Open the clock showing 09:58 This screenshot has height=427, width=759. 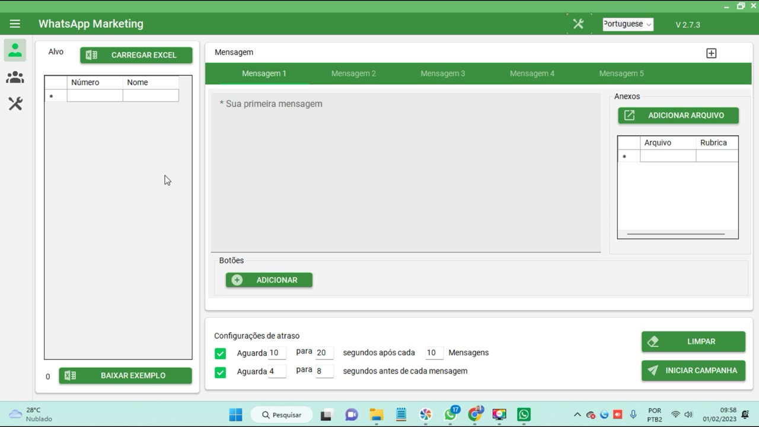coord(720,415)
